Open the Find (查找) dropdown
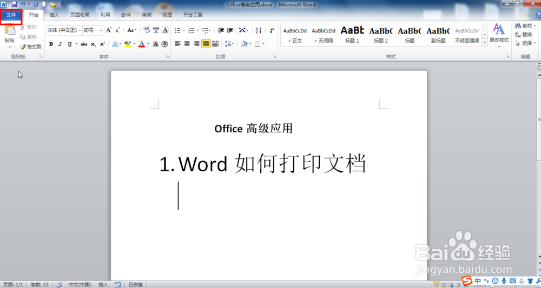The image size is (541, 288). click(535, 26)
